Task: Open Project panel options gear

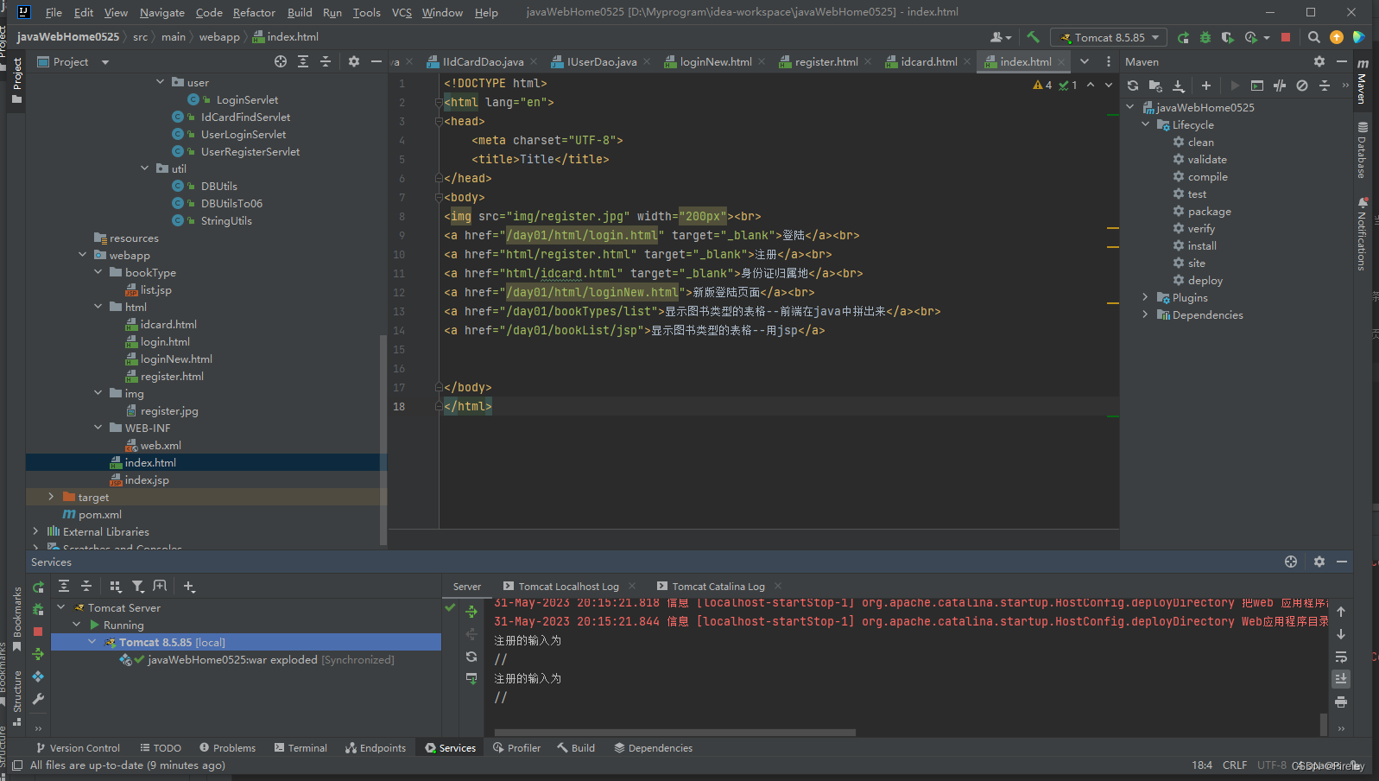Action: tap(354, 61)
